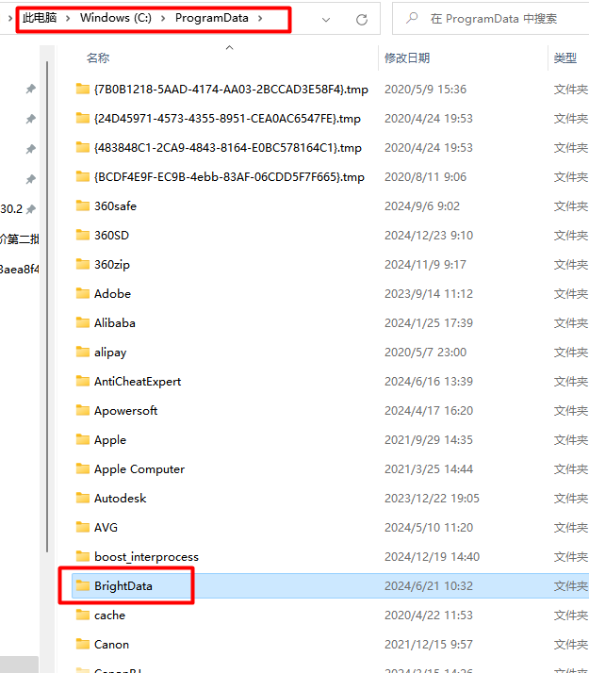This screenshot has width=589, height=673.
Task: Select the Canon folder name
Action: (111, 644)
